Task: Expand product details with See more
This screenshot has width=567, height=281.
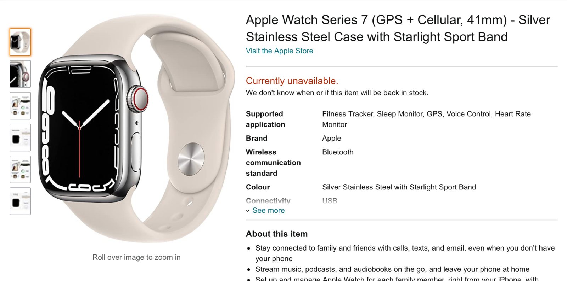Action: pyautogui.click(x=268, y=211)
